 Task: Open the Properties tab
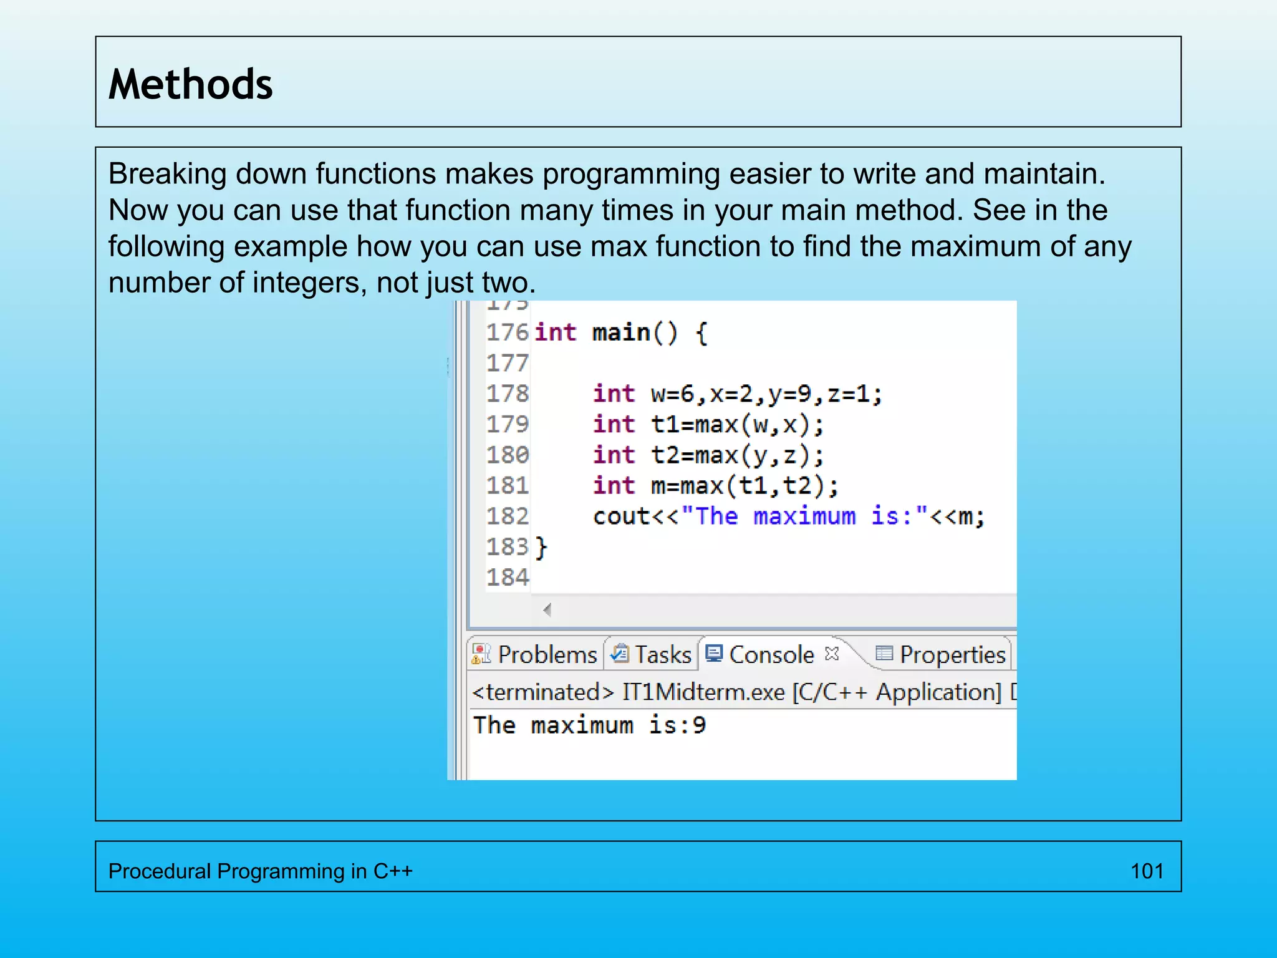[x=942, y=654]
